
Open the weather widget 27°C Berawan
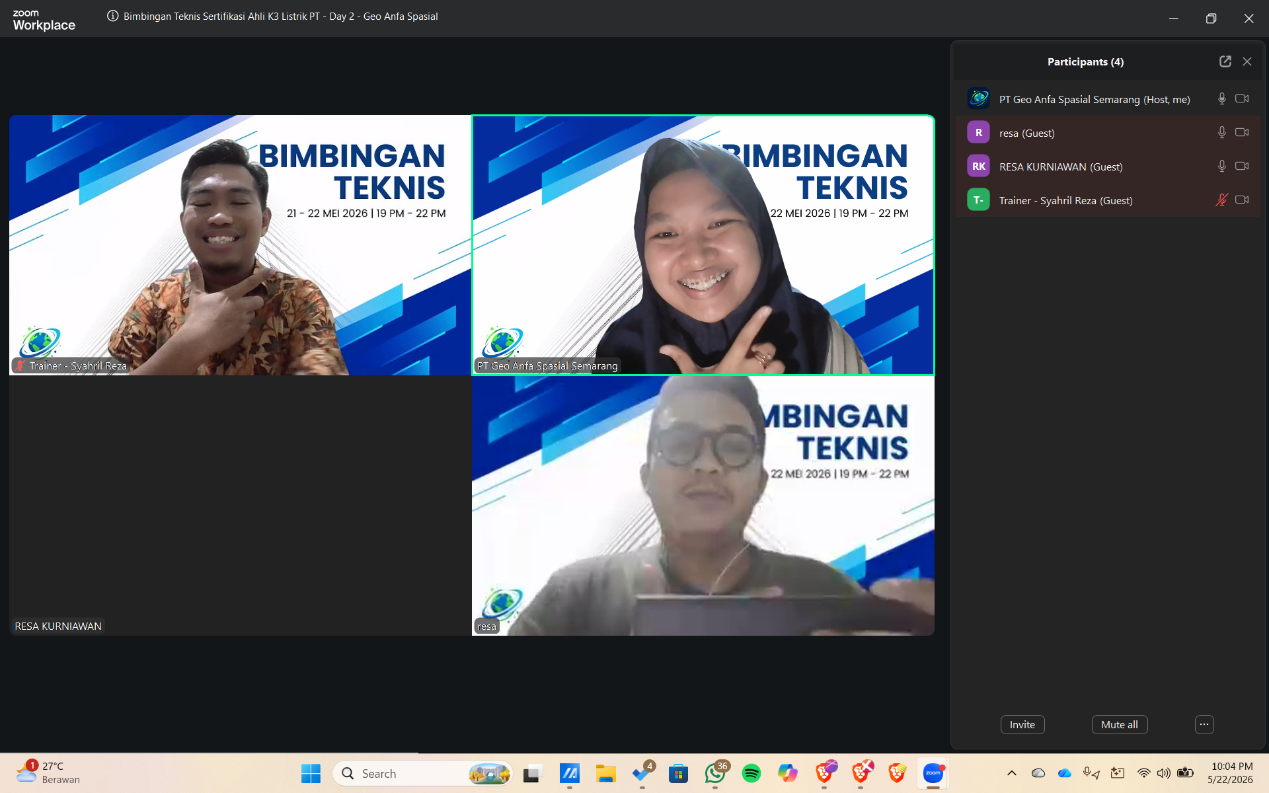tap(48, 773)
